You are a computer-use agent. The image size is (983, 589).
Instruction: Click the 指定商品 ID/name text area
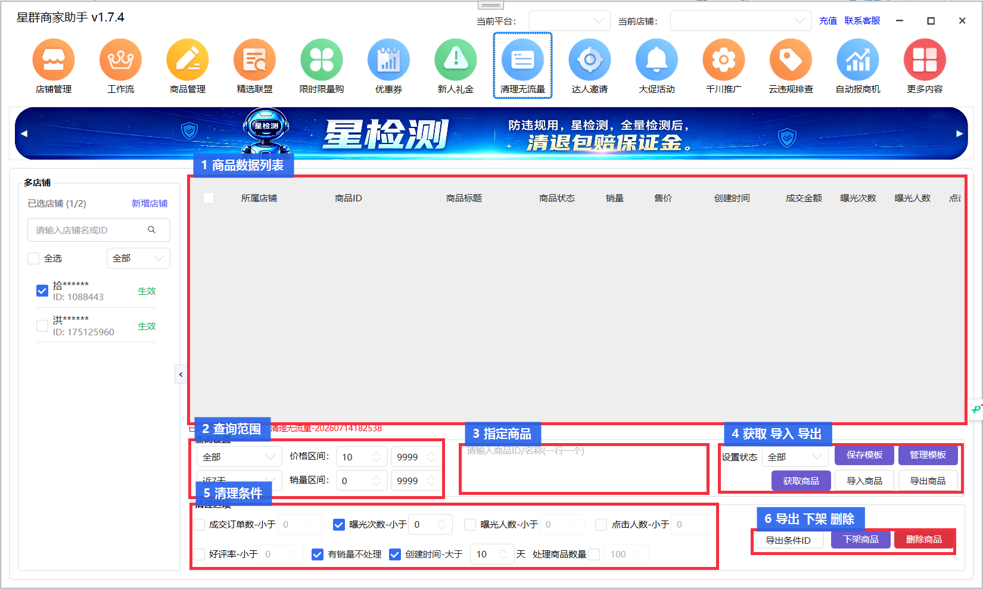point(584,469)
